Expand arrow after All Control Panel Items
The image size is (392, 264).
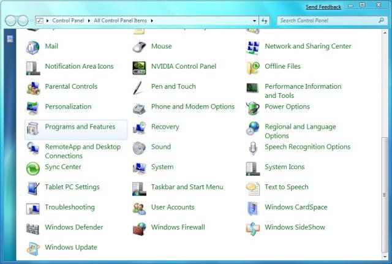point(152,21)
